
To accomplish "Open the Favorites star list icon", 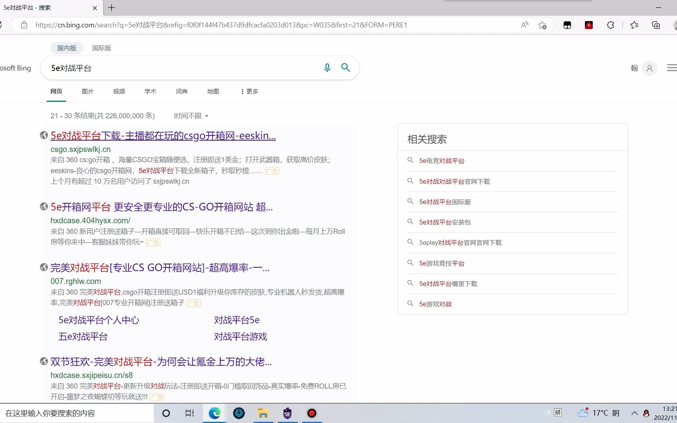I will coord(634,25).
